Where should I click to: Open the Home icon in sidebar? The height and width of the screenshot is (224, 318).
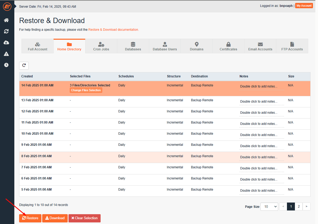point(6,20)
